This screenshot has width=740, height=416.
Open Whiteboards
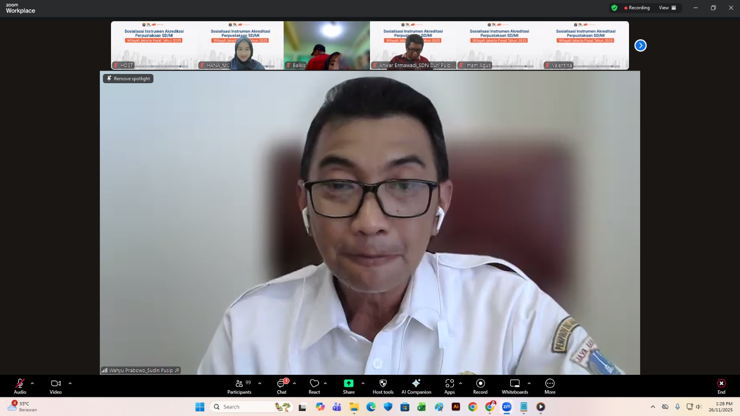[514, 386]
